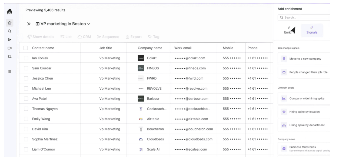Image resolution: width=339 pixels, height=163 pixels.
Task: Click the Job title column header
Action: 106,48
